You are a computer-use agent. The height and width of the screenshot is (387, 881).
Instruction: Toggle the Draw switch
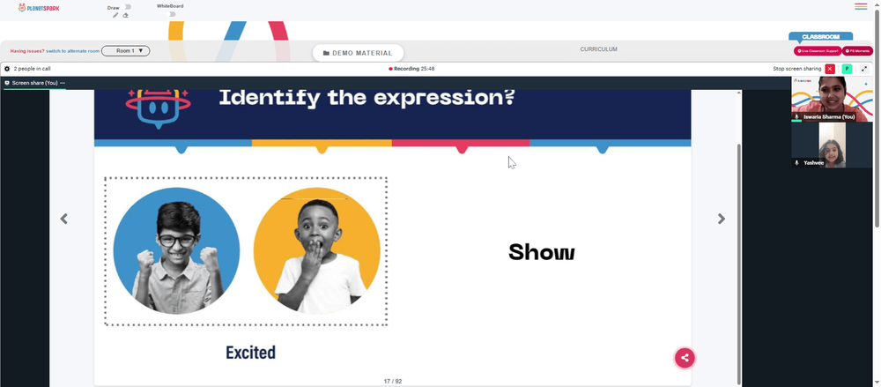[128, 7]
